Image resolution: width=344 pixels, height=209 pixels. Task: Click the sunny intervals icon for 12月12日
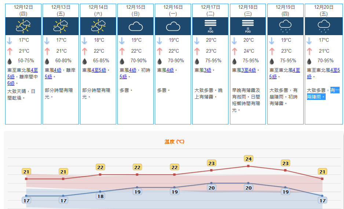coord(23,26)
